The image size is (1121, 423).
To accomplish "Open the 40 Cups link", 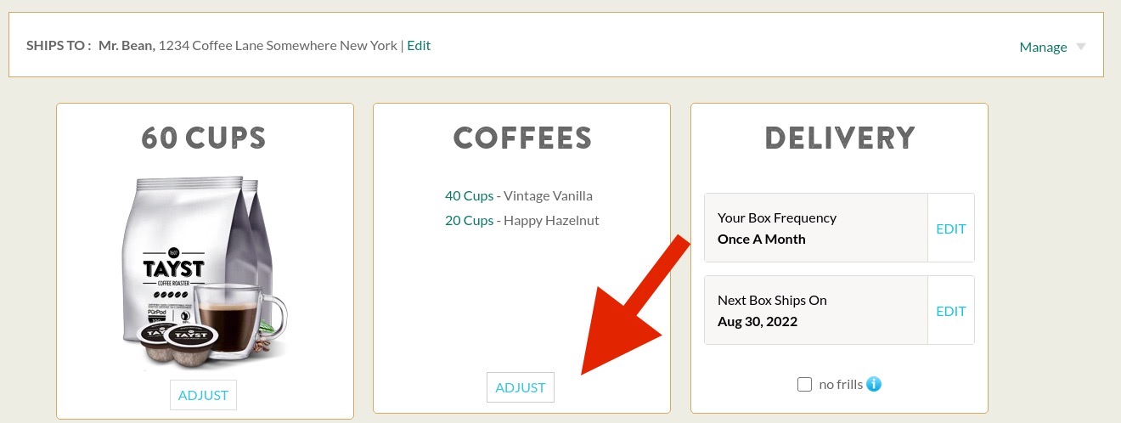I will point(469,196).
